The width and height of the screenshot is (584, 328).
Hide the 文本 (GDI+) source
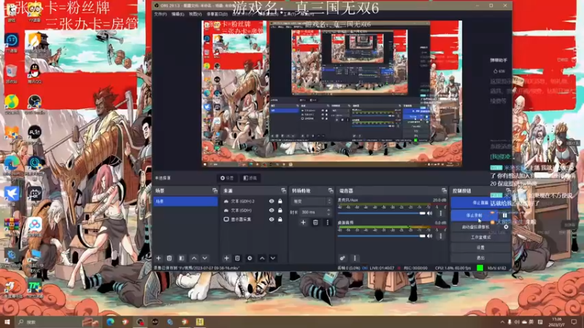tap(272, 211)
